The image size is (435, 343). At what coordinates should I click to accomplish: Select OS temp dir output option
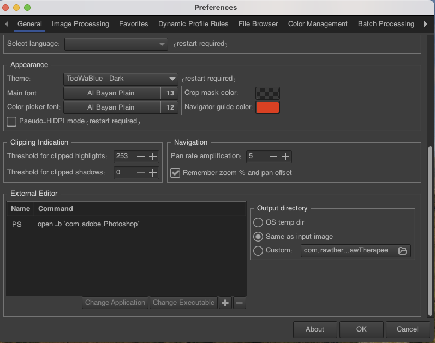[258, 222]
